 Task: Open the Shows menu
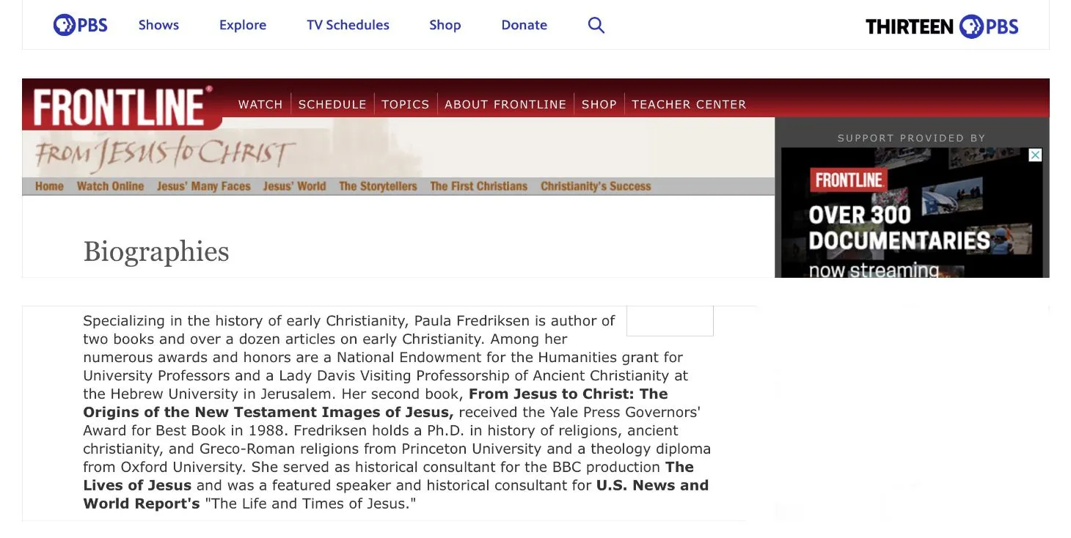(x=158, y=25)
